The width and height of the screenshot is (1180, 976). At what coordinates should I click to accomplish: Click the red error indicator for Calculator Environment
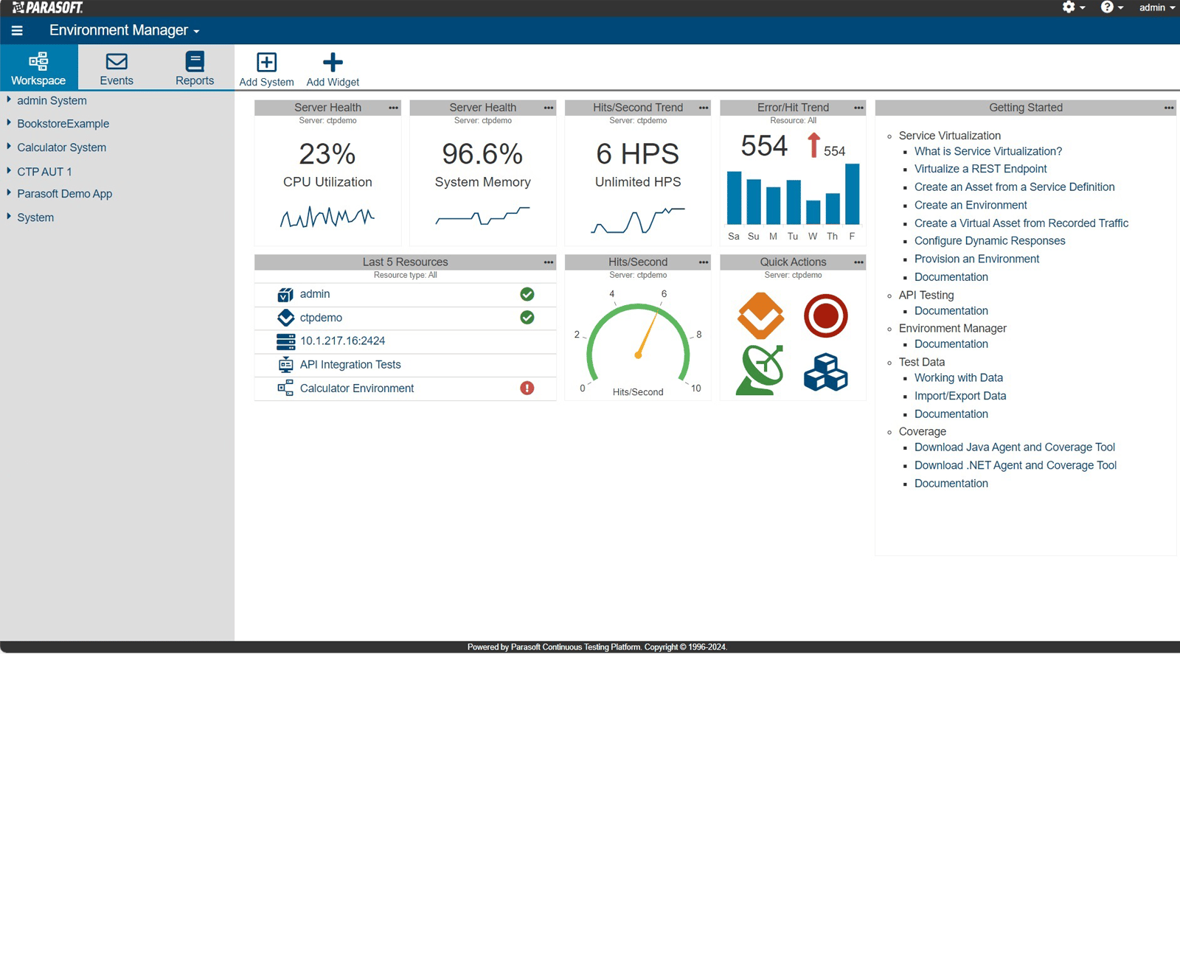(x=527, y=388)
